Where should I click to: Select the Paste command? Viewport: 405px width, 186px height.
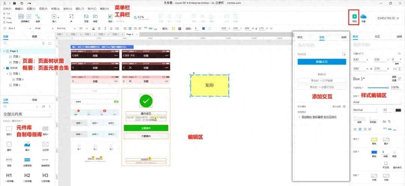(x=8, y=22)
